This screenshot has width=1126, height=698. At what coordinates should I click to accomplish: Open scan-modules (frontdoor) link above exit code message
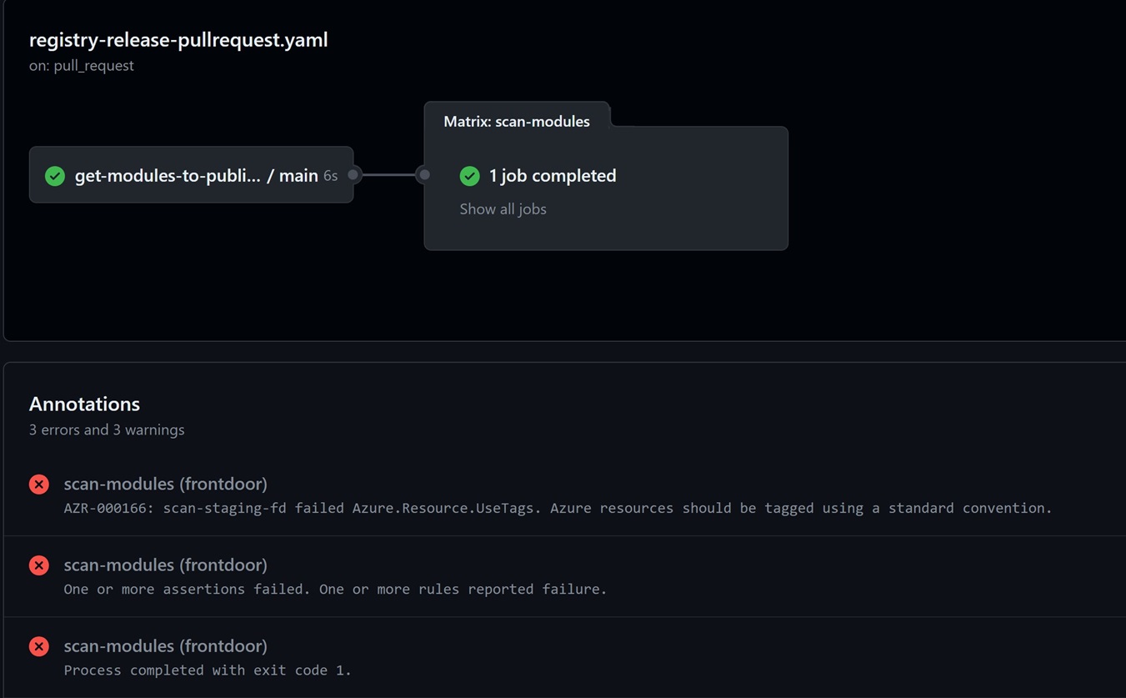165,645
